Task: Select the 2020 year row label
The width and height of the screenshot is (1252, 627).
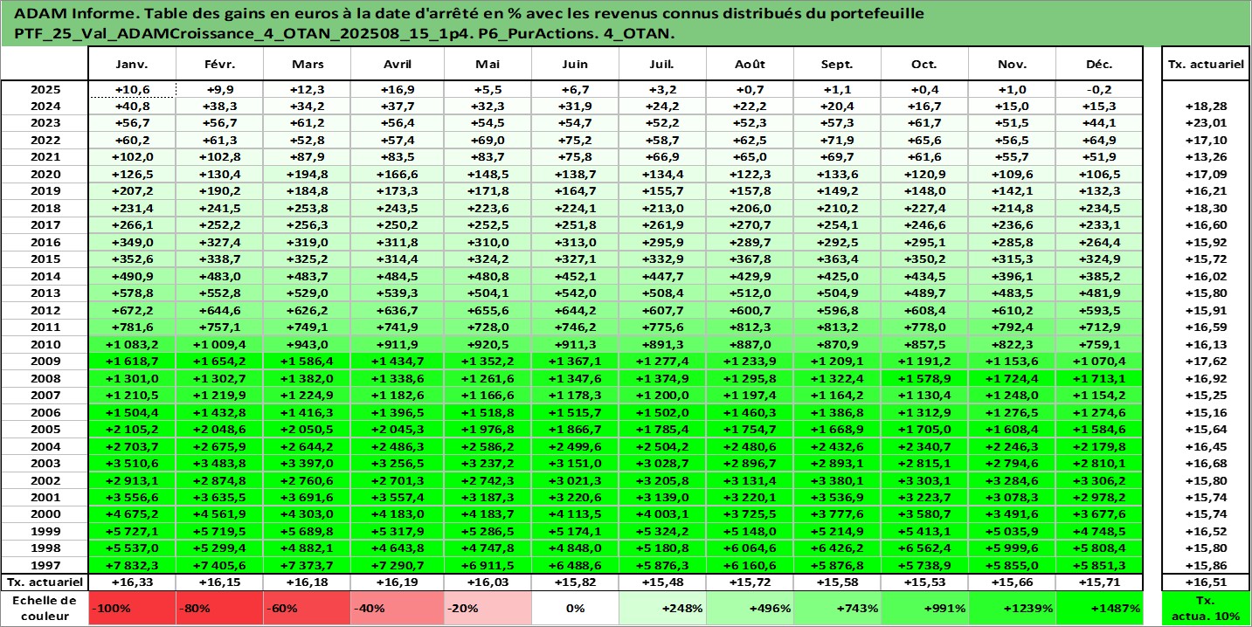Action: (45, 174)
